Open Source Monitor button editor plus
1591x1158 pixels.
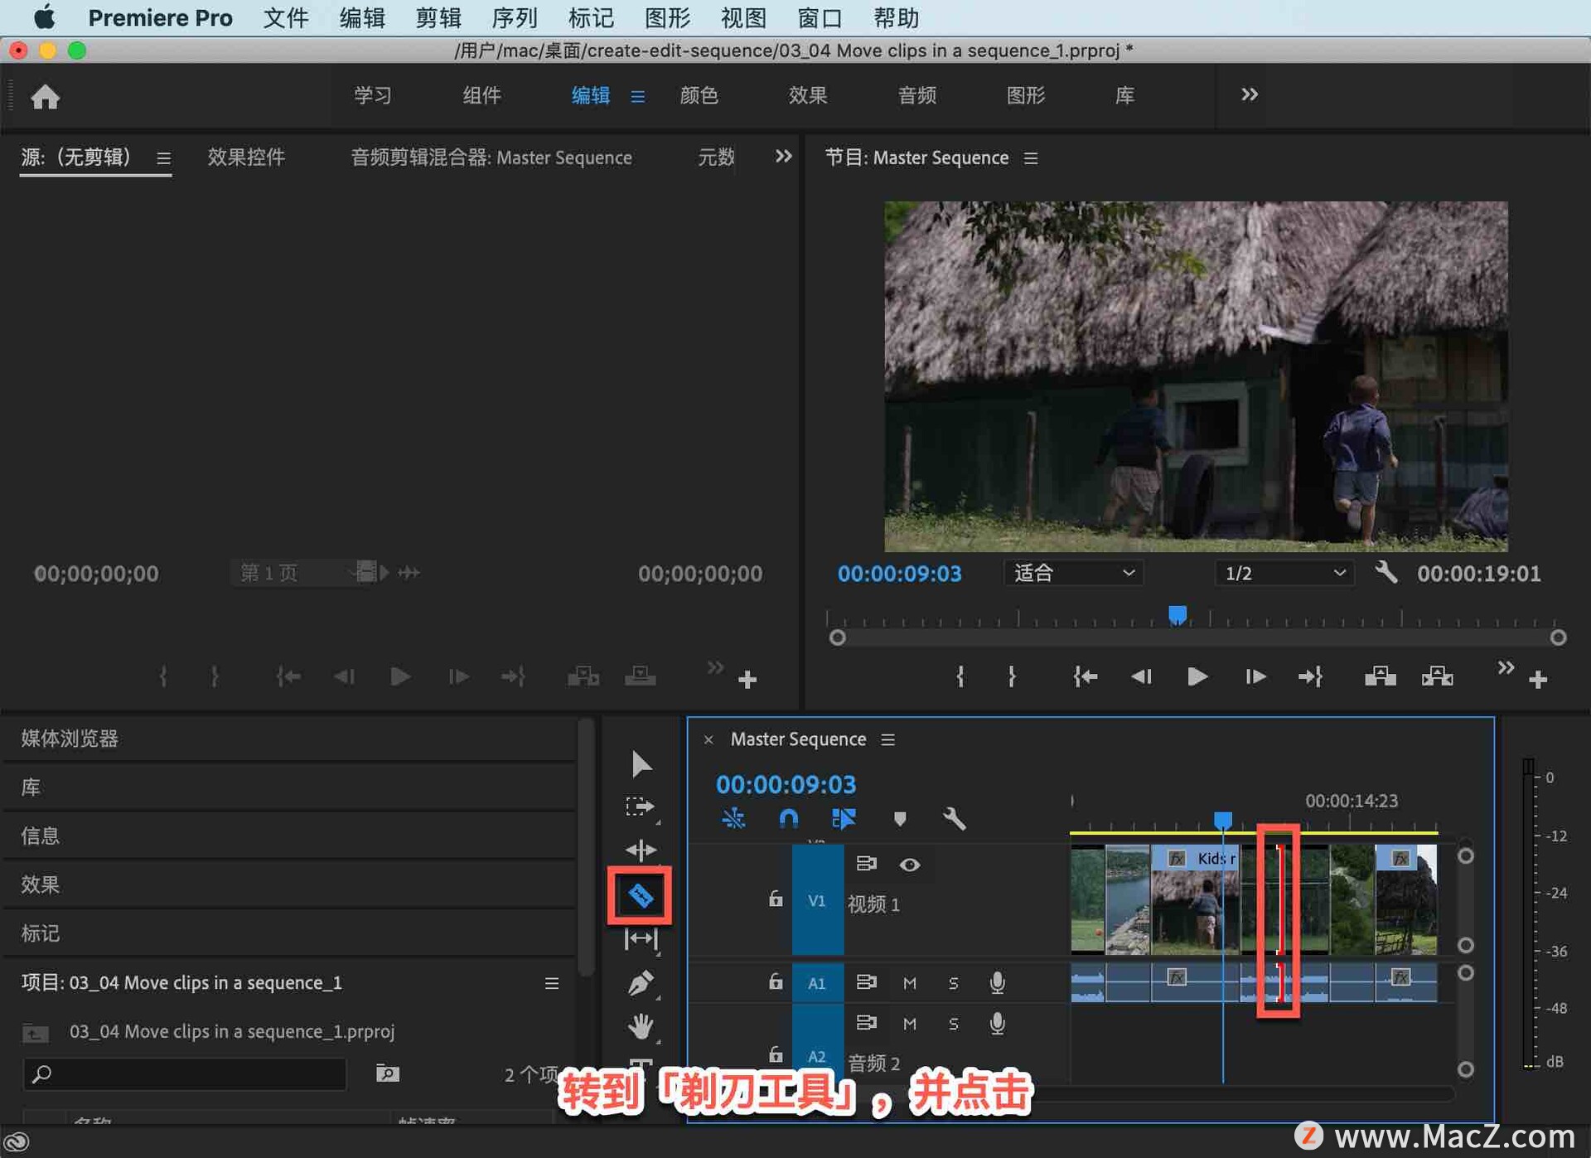click(x=747, y=679)
